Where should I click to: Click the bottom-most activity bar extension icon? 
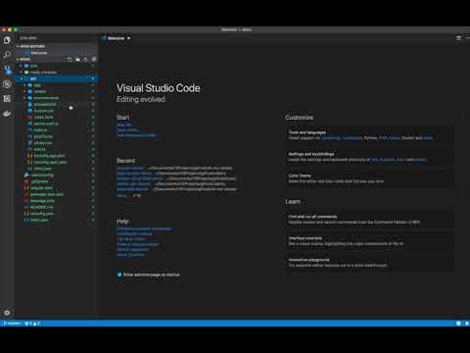tap(7, 114)
